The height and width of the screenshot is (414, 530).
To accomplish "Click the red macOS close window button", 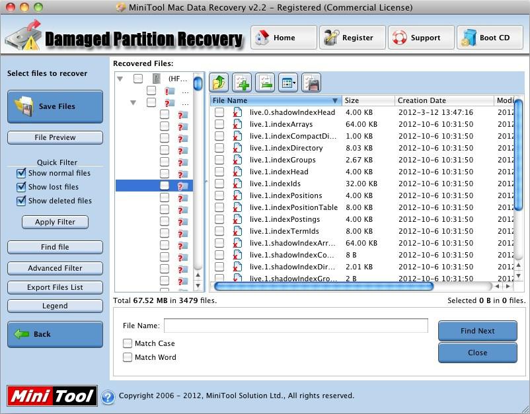I will (x=11, y=7).
